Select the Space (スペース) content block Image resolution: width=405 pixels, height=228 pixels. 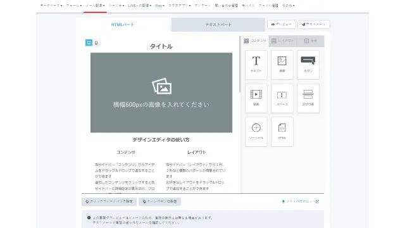pos(282,98)
